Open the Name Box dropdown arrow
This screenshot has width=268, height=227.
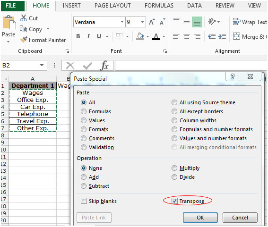(42, 65)
